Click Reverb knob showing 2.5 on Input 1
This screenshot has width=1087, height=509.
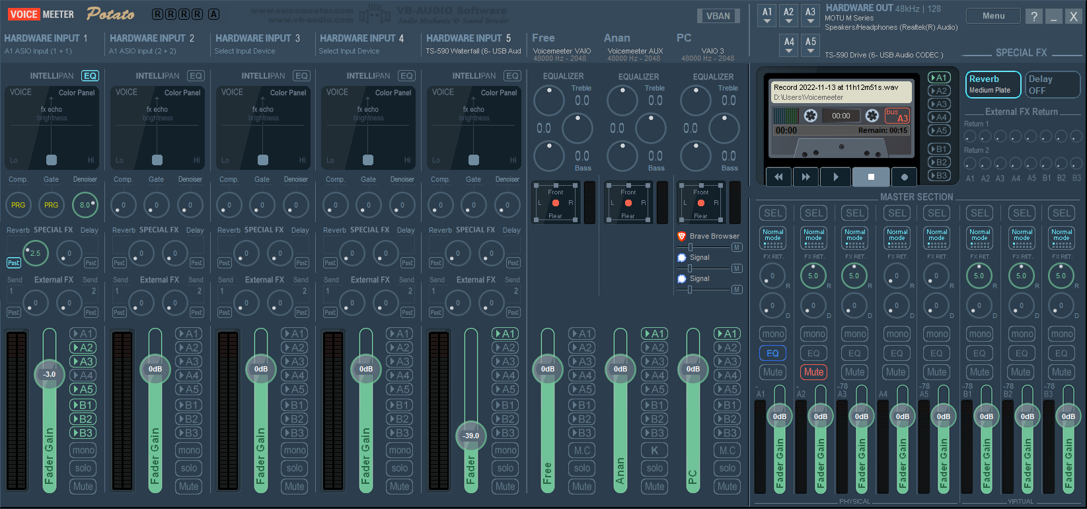pyautogui.click(x=35, y=253)
